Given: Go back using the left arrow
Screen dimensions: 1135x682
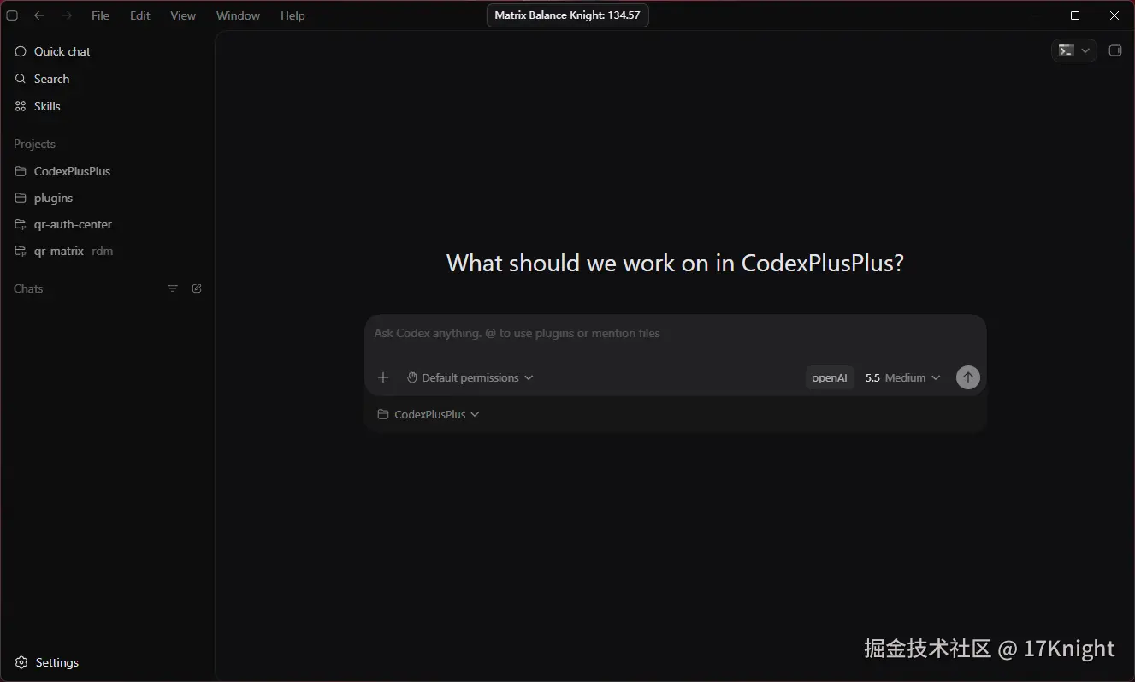Looking at the screenshot, I should [39, 15].
